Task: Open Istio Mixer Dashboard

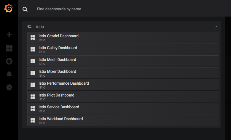Action: (x=57, y=72)
